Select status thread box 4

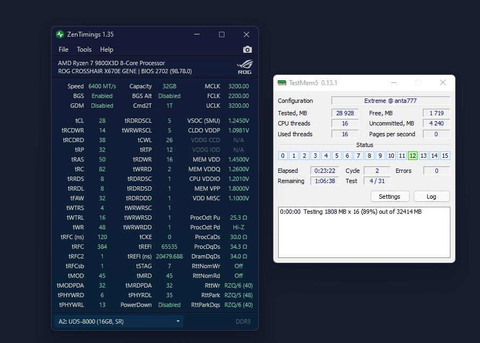326,156
